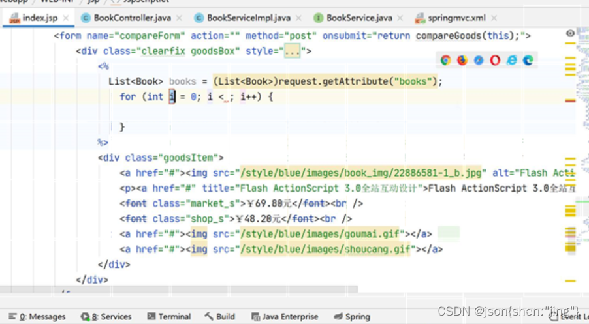This screenshot has width=589, height=324.
Task: Close the BookController.java tab
Action: [x=179, y=18]
